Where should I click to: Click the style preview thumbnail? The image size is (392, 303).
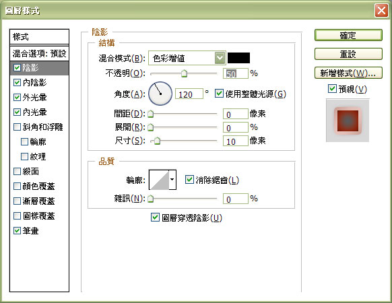click(348, 121)
